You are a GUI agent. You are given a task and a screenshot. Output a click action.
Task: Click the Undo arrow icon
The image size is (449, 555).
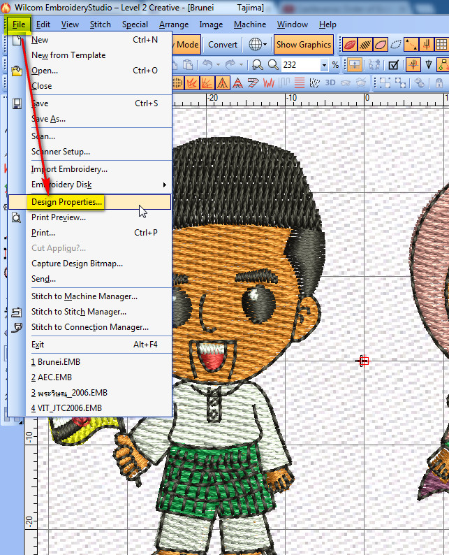(207, 65)
